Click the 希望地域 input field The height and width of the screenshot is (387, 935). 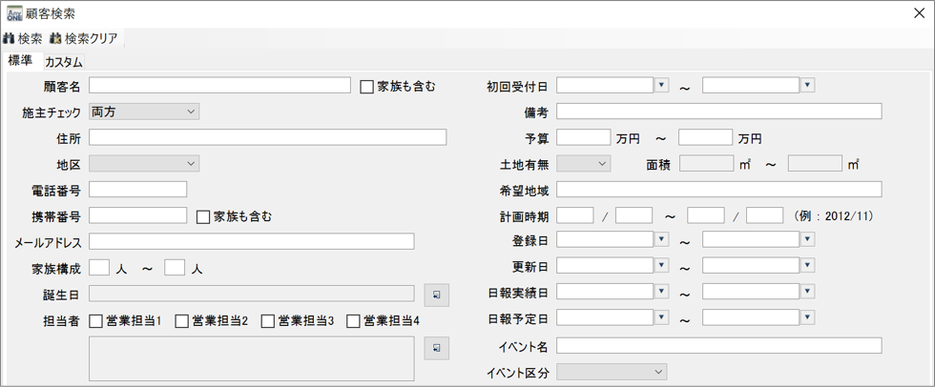[718, 190]
